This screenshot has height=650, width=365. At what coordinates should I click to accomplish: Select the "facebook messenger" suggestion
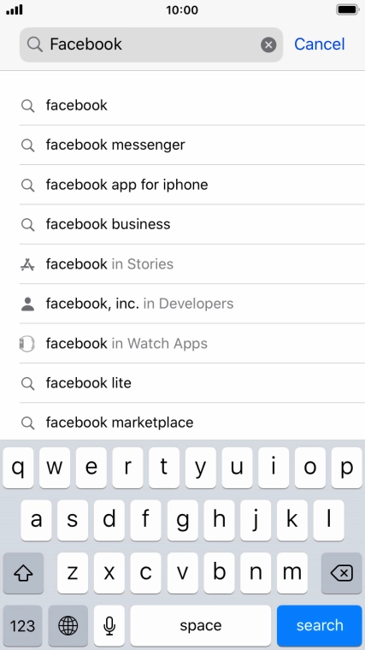tap(192, 145)
